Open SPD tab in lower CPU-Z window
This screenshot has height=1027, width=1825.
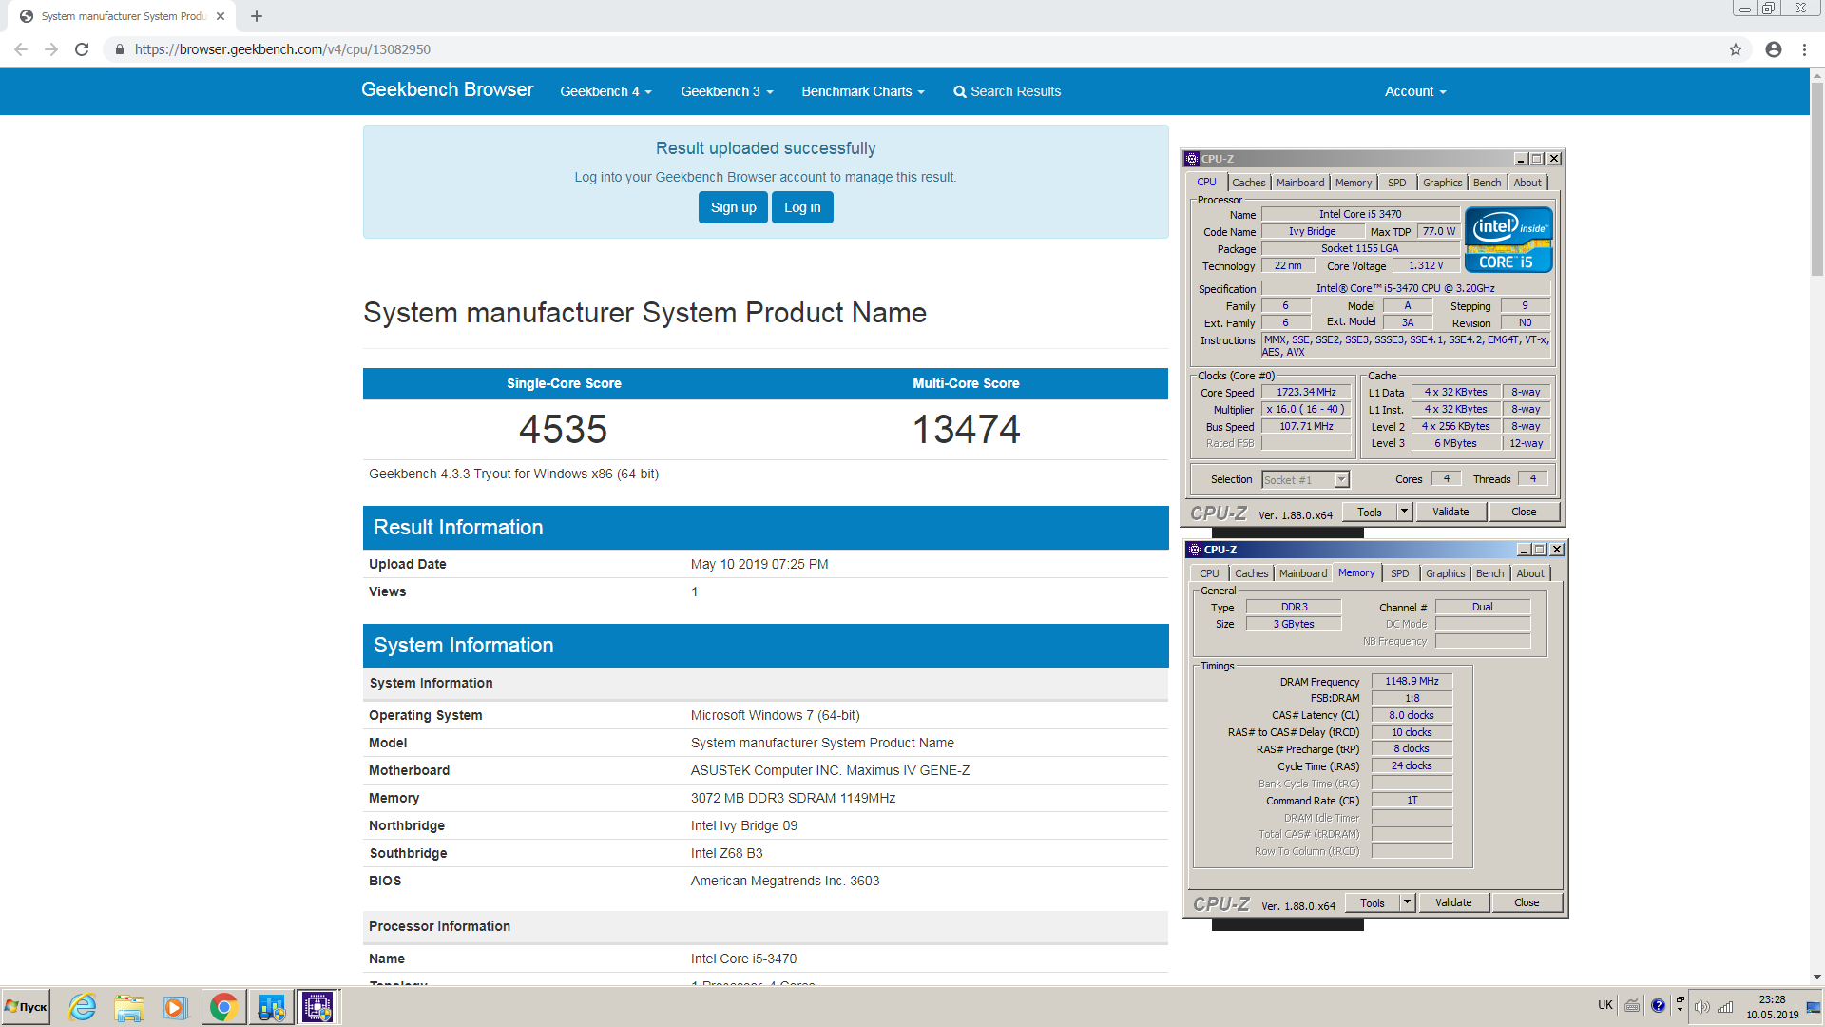1399,573
